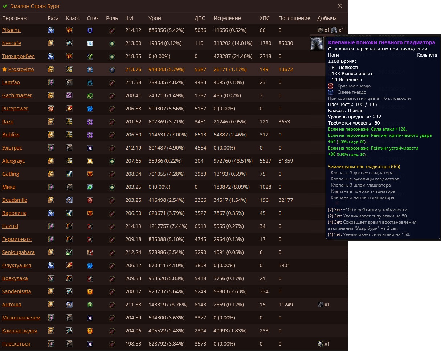Close the Эмалон Страж Бури panel
This screenshot has height=351, width=441.
[x=340, y=6]
